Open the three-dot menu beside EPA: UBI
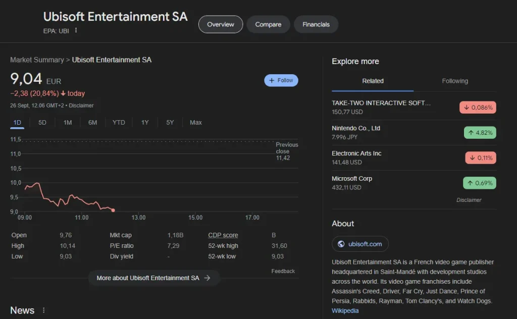Viewport: 517px width, 319px height. 76,30
